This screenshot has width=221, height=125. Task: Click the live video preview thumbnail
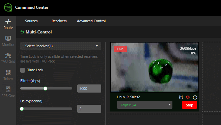click(x=155, y=67)
